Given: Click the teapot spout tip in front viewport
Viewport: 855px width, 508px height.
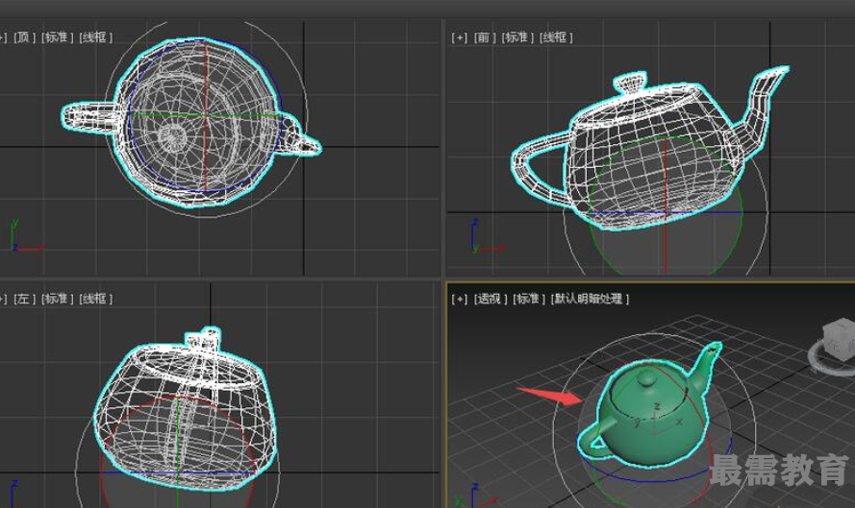Looking at the screenshot, I should pos(781,70).
